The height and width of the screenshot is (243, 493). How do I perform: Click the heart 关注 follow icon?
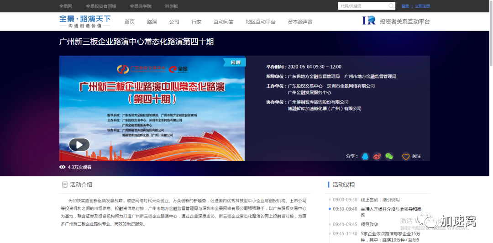(406, 156)
